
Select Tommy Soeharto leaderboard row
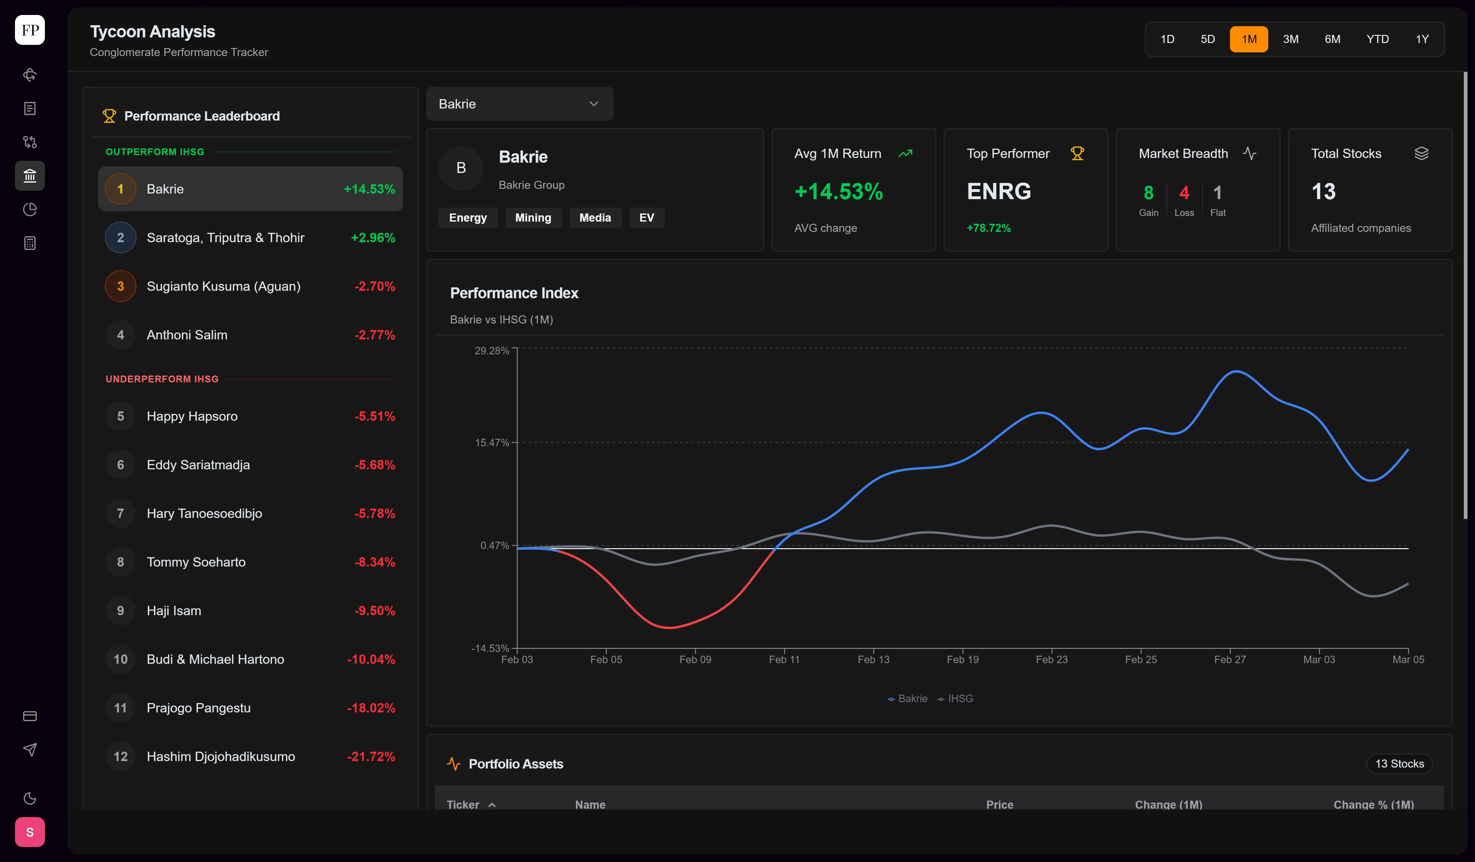tap(251, 562)
